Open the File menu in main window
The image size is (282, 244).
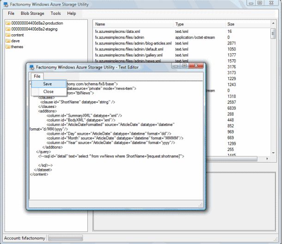tap(11, 13)
